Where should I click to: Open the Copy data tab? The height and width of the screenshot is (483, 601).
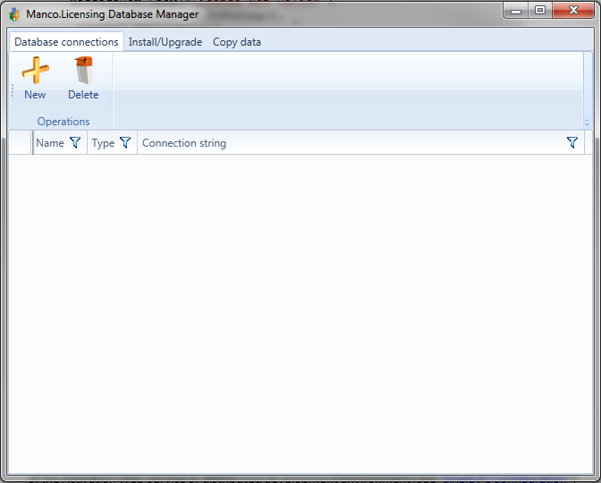(x=237, y=42)
